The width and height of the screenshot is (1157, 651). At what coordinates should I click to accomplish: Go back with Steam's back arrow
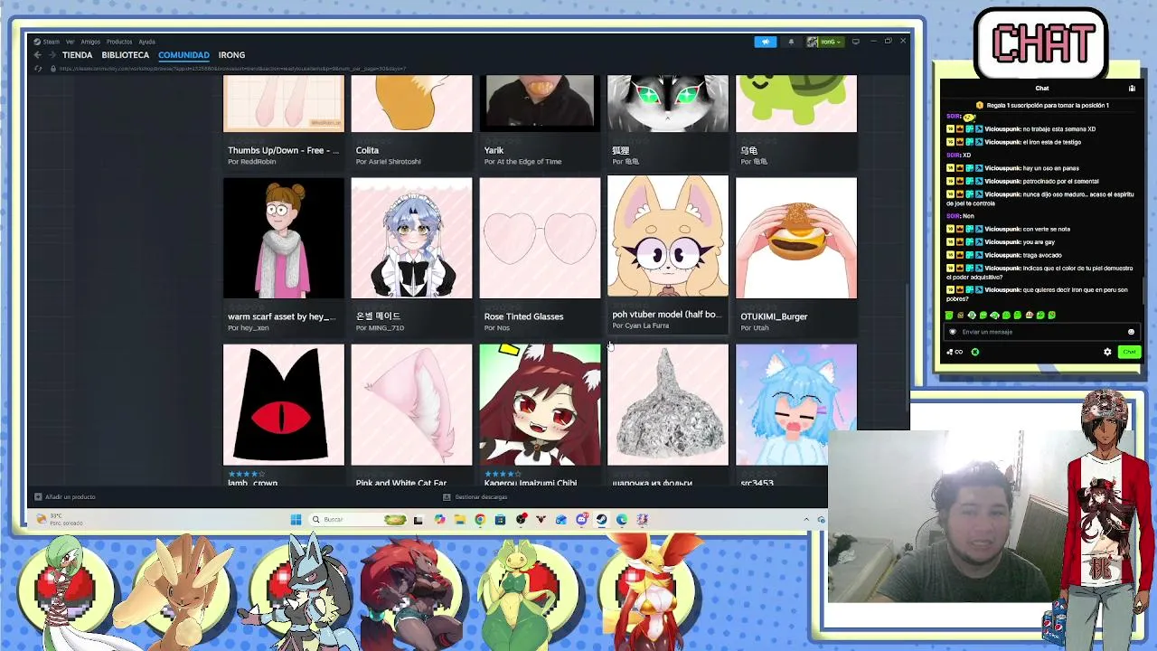[38, 55]
